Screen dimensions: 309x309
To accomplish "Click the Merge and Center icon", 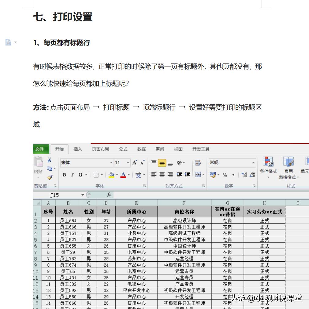I will pyautogui.click(x=198, y=174).
